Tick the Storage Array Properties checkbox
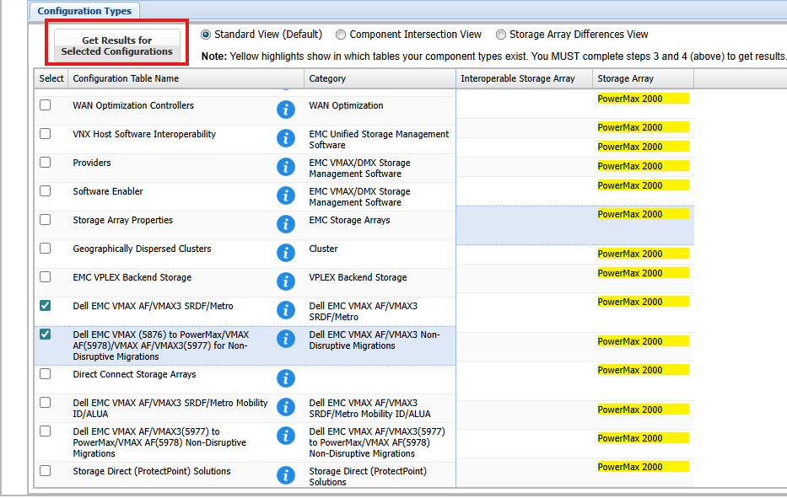Image resolution: width=787 pixels, height=498 pixels. [x=46, y=220]
